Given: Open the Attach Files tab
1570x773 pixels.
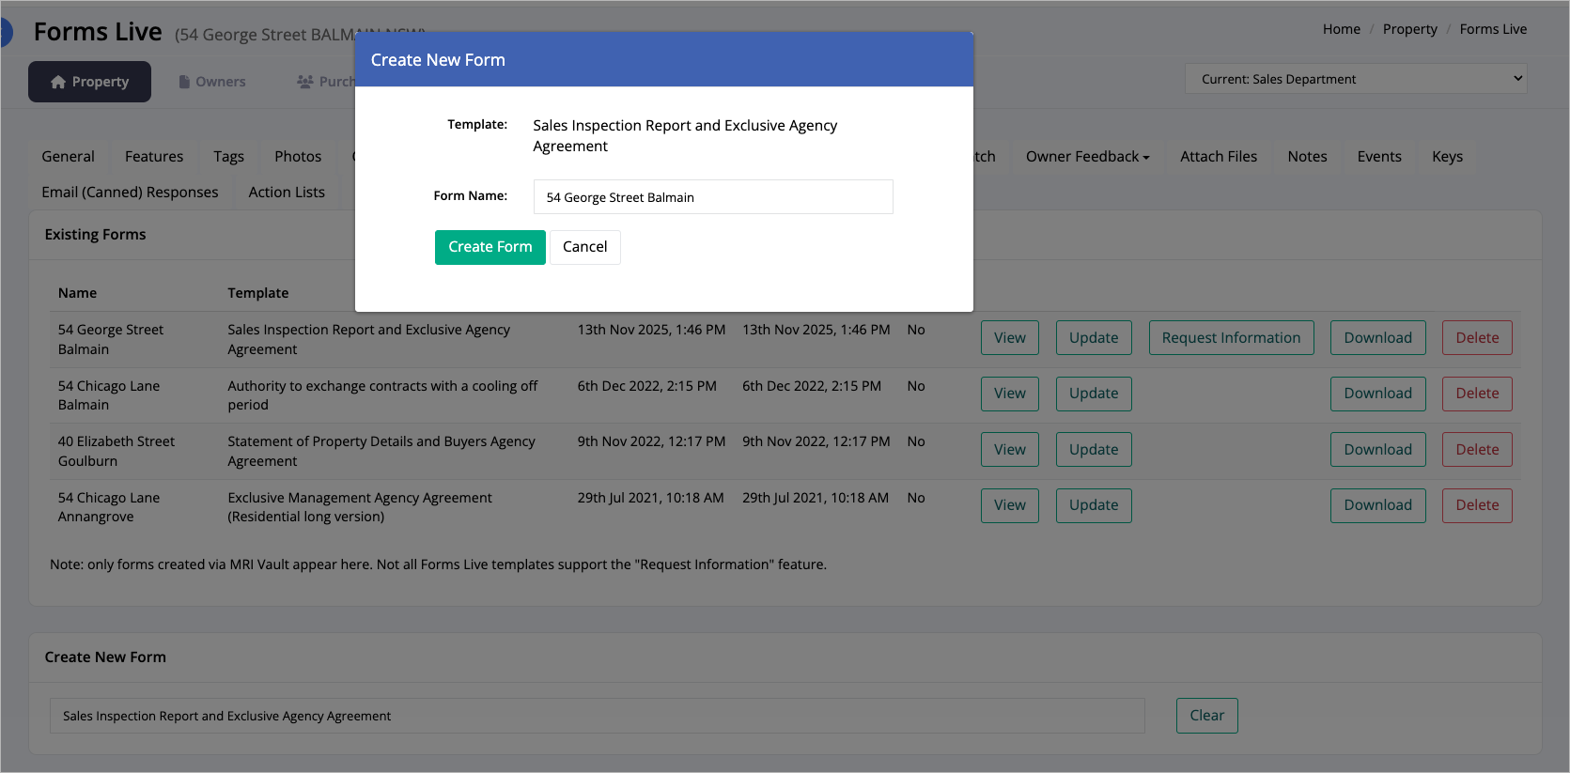Looking at the screenshot, I should [x=1219, y=157].
